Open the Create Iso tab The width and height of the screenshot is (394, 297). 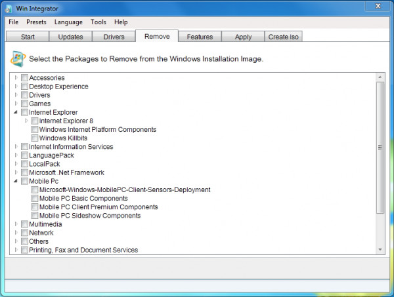click(x=284, y=37)
